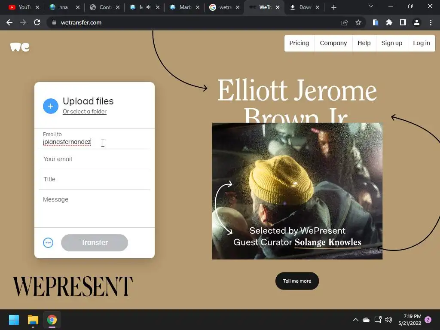This screenshot has height=330, width=440.
Task: Click the share this page icon
Action: [x=344, y=22]
